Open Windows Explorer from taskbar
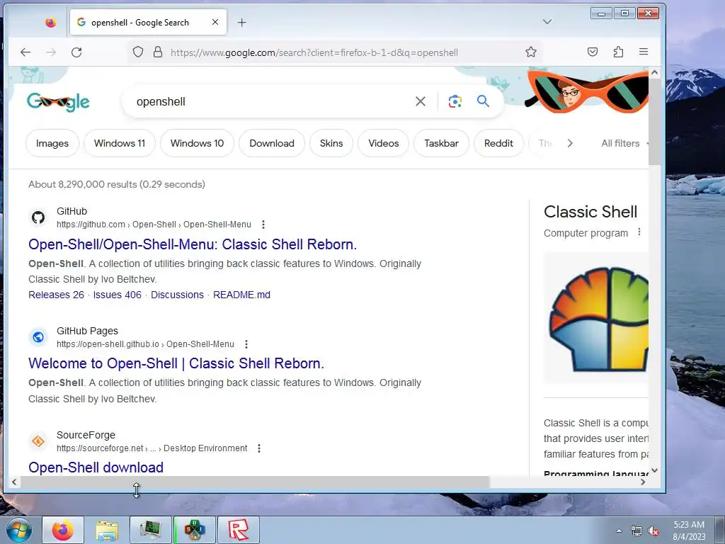The width and height of the screenshot is (725, 544). coord(107,530)
